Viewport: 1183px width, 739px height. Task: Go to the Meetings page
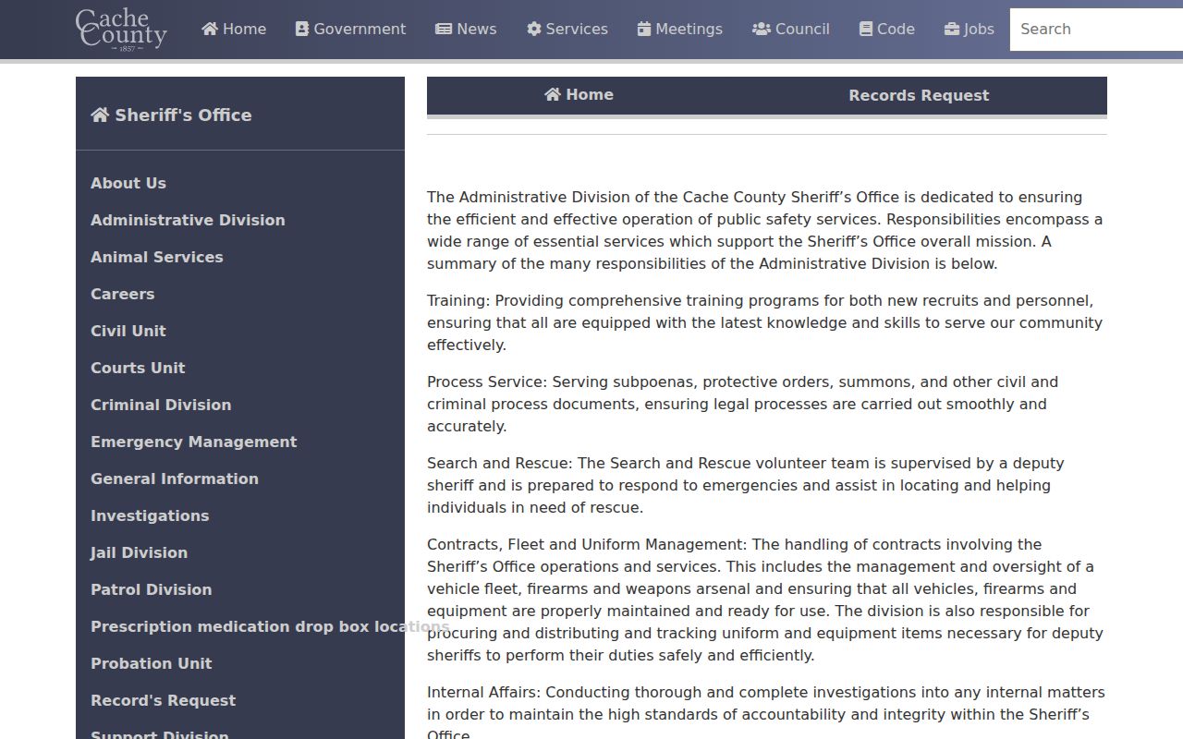[x=680, y=29]
